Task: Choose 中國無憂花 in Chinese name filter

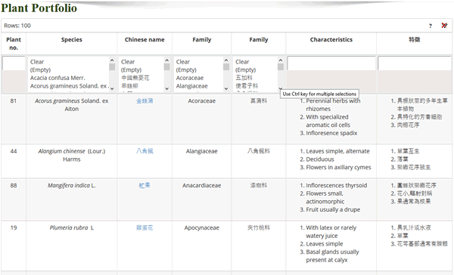Action: click(135, 78)
